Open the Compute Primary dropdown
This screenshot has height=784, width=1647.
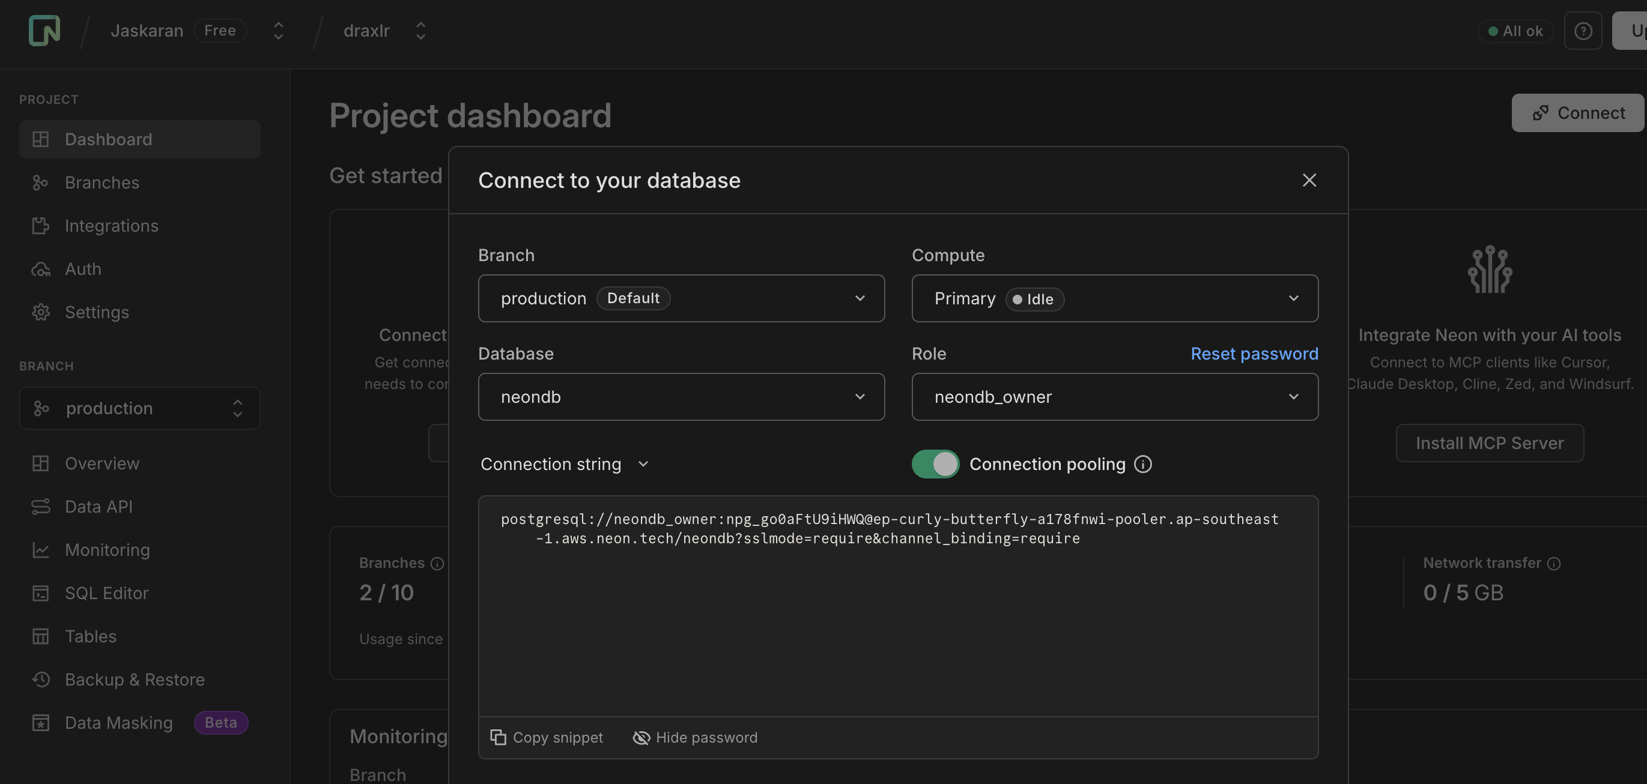tap(1114, 298)
